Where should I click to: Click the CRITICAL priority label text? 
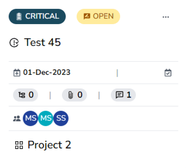(42, 16)
